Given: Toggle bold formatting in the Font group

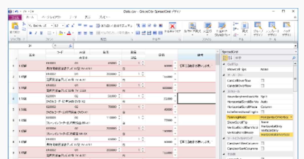Looking at the screenshot, I should point(30,33).
